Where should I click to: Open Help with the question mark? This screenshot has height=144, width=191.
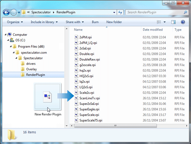183,22
